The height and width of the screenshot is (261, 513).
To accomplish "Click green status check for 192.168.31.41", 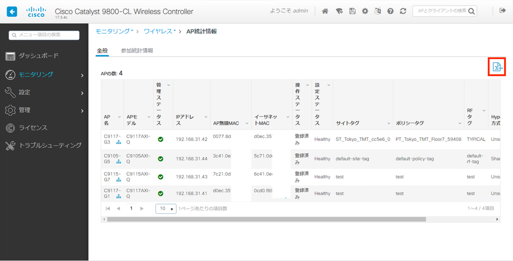I will (160, 193).
